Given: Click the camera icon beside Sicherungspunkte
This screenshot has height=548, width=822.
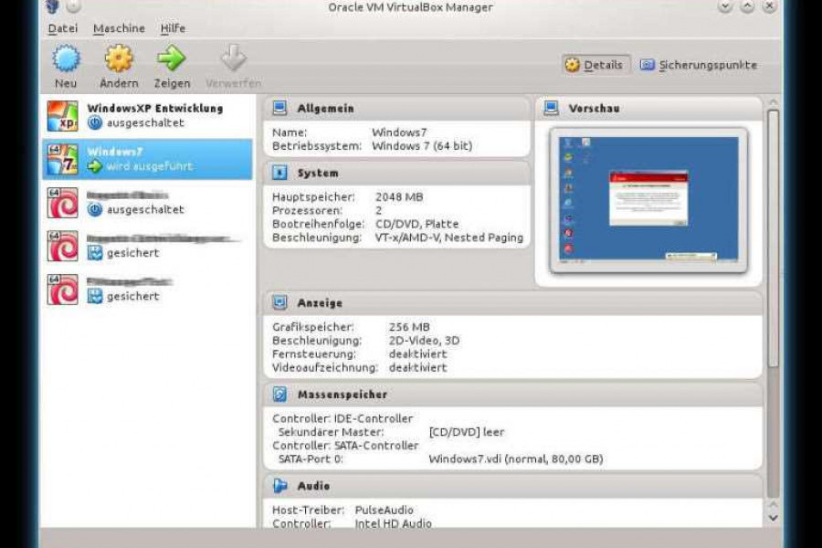Looking at the screenshot, I should [648, 65].
